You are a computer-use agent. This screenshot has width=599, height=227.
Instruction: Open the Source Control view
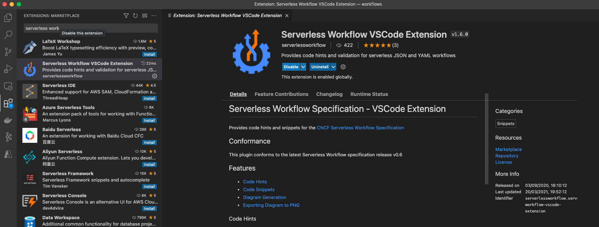8,52
